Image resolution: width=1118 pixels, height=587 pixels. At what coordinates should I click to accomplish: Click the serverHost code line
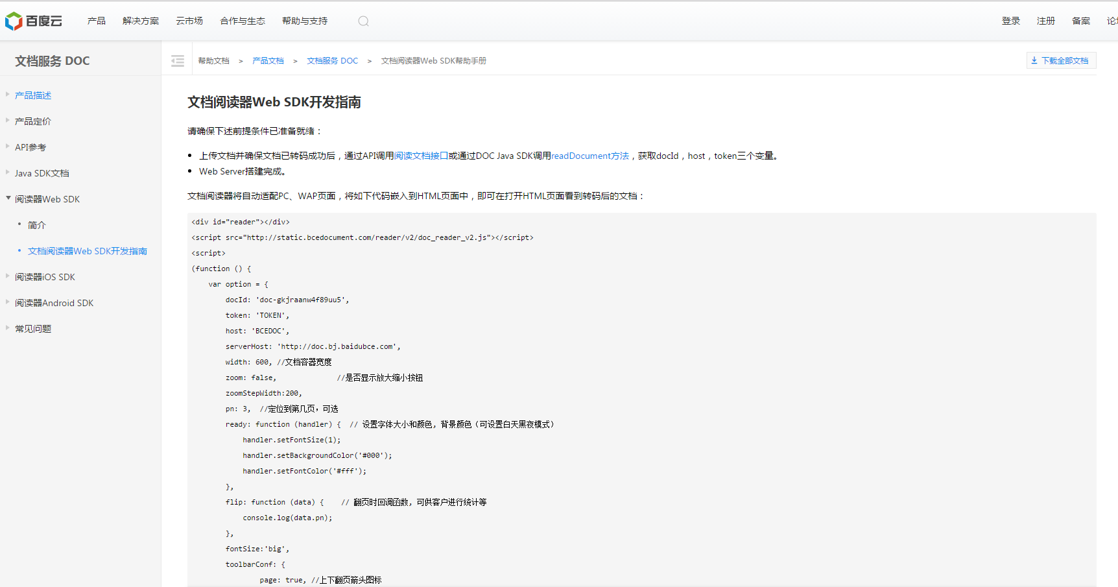click(313, 346)
